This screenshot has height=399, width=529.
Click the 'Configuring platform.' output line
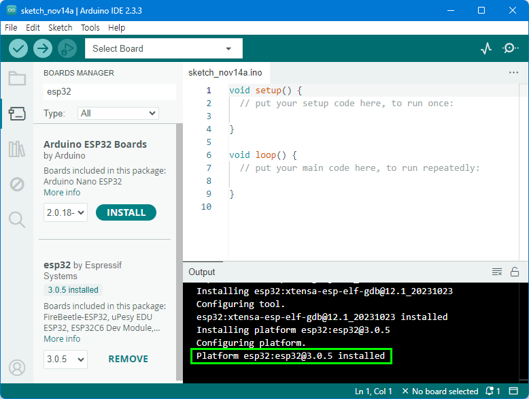[x=251, y=343]
